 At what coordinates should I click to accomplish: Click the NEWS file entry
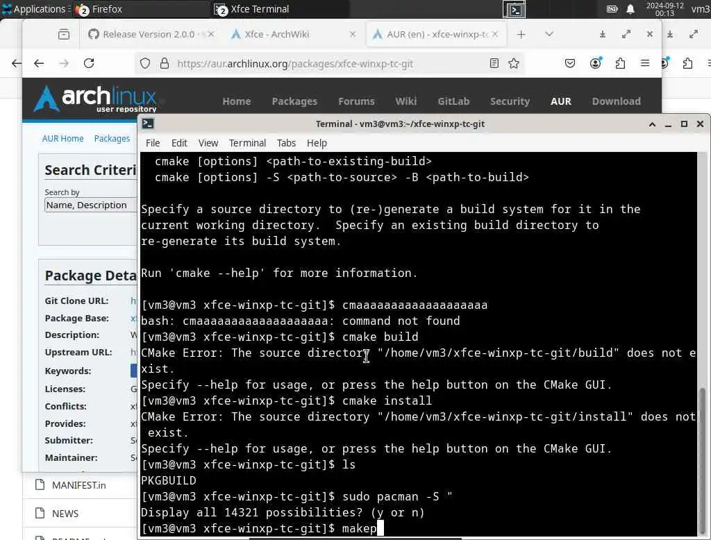point(65,514)
